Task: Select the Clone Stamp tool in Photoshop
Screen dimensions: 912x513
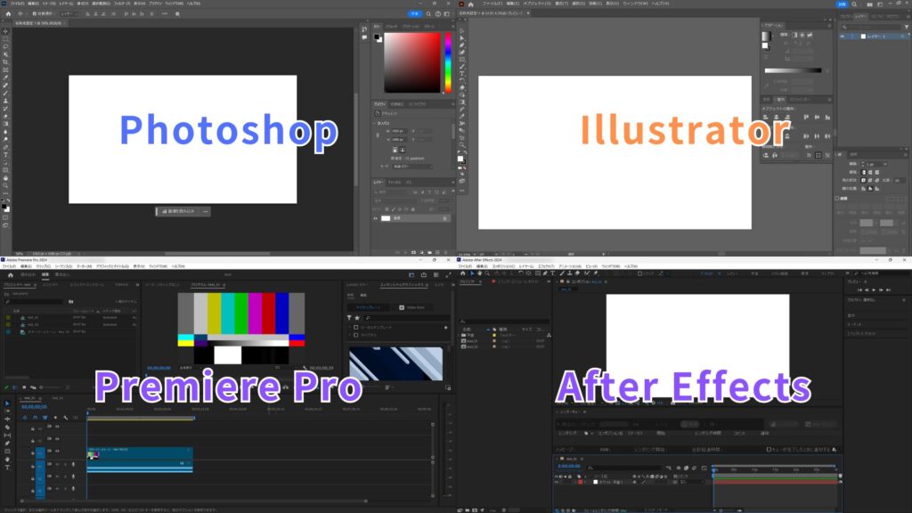Action: tap(6, 101)
